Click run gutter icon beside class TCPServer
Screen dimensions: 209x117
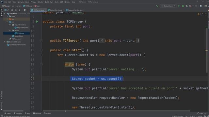point(37,22)
